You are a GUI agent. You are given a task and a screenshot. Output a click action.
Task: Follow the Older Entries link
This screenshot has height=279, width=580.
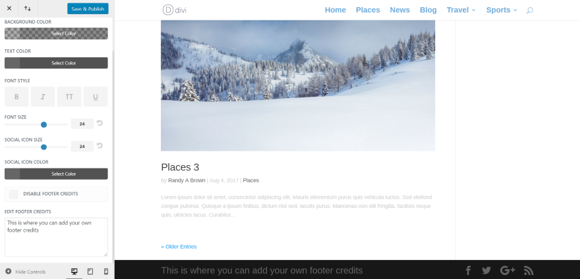pos(179,247)
